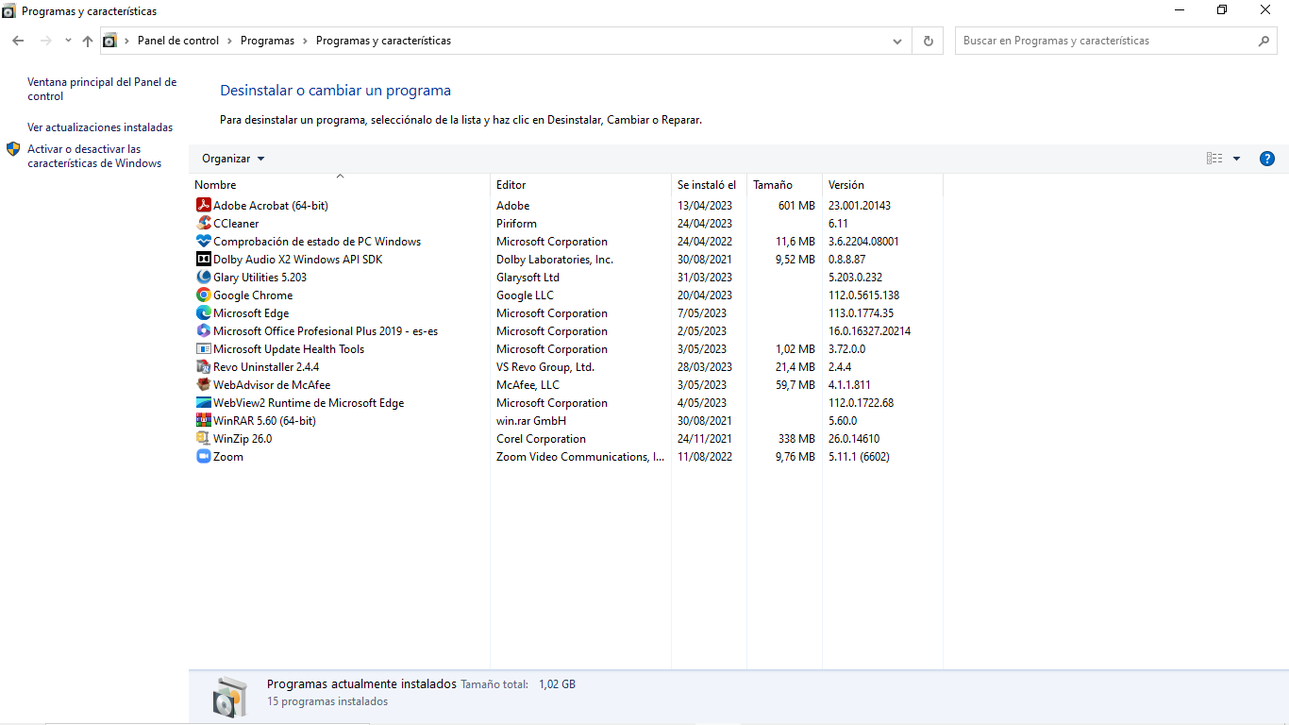Click the WinRAR 5.60 icon
Image resolution: width=1289 pixels, height=725 pixels.
click(203, 421)
